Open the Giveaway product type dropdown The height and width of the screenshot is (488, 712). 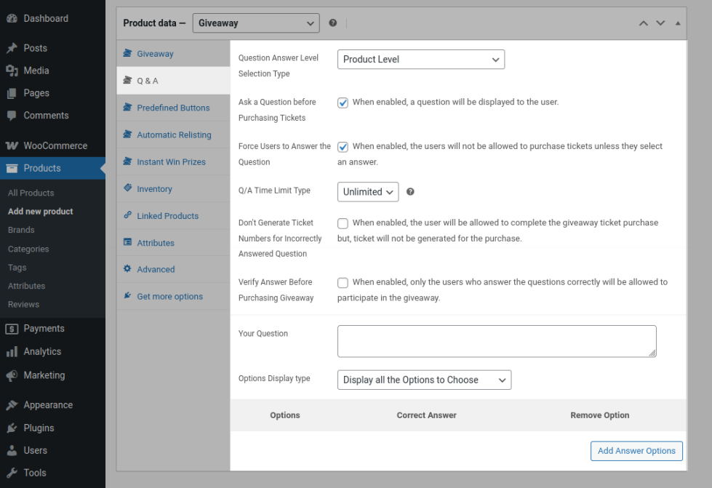[x=256, y=23]
